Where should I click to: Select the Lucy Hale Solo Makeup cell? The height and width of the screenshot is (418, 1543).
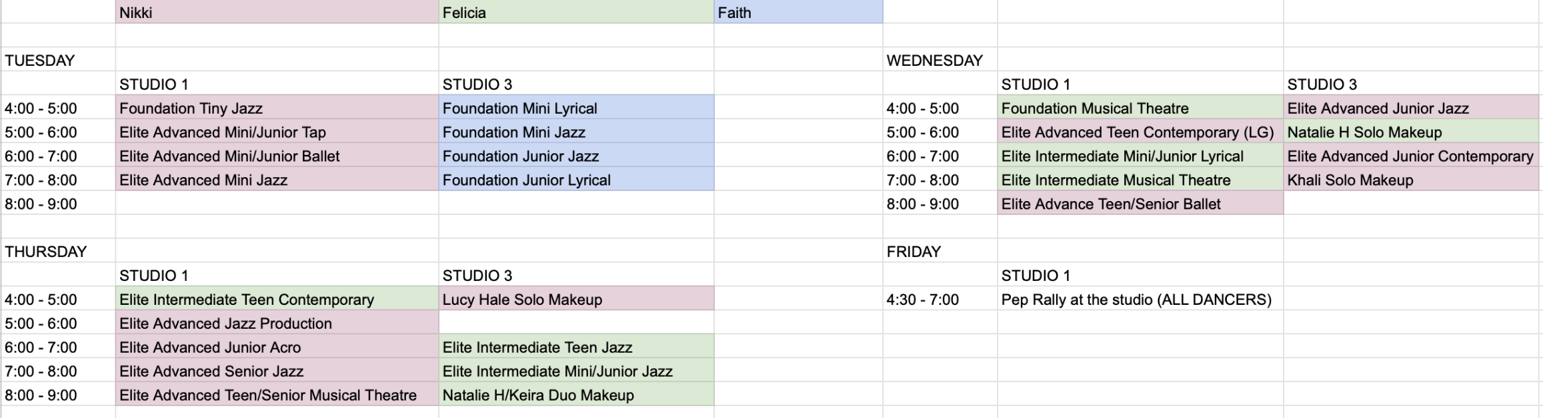point(576,299)
